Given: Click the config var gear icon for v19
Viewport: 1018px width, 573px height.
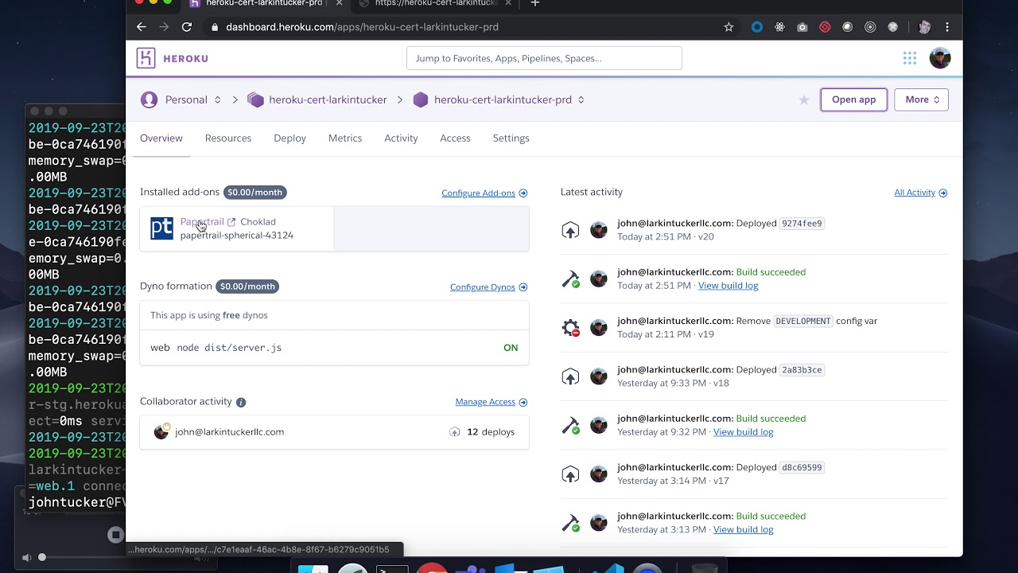Looking at the screenshot, I should [570, 327].
